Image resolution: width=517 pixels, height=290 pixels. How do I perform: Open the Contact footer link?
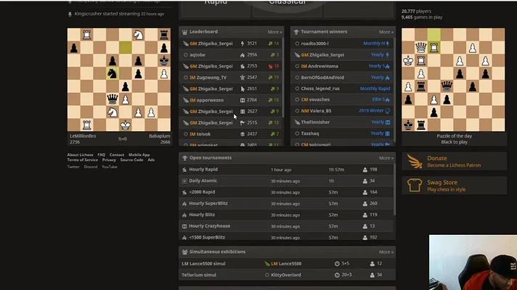tap(117, 154)
